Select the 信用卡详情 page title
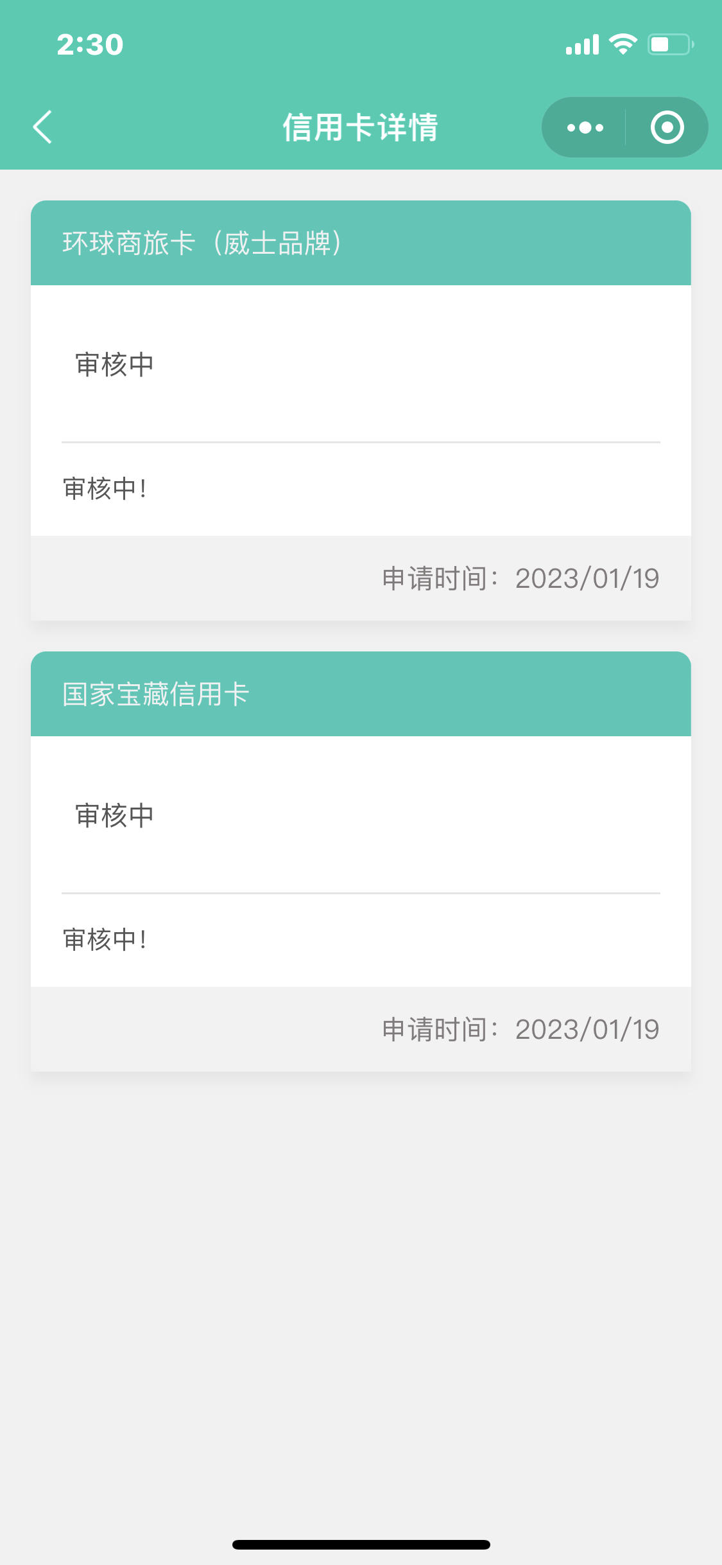 (x=361, y=127)
